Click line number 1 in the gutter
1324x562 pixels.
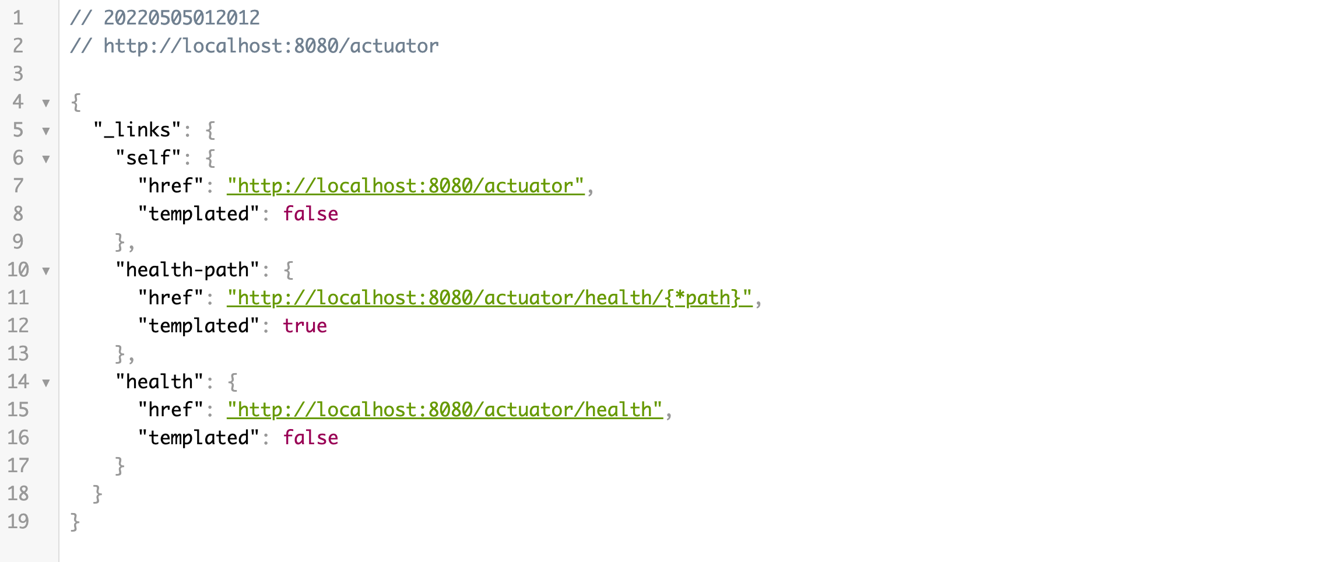(18, 18)
